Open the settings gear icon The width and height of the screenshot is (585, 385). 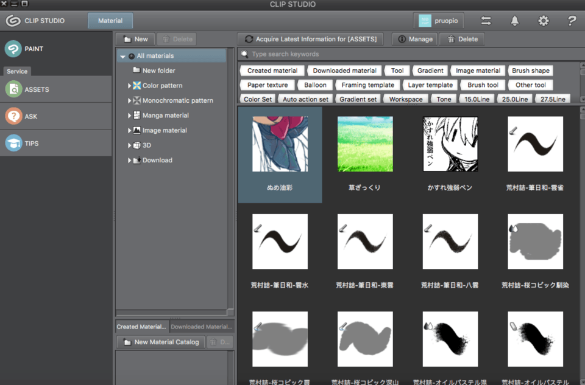coord(543,20)
